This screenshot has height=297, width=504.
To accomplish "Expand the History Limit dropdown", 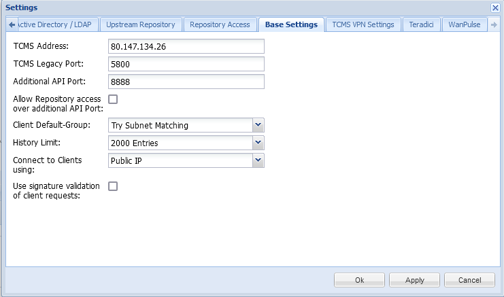I will point(258,143).
